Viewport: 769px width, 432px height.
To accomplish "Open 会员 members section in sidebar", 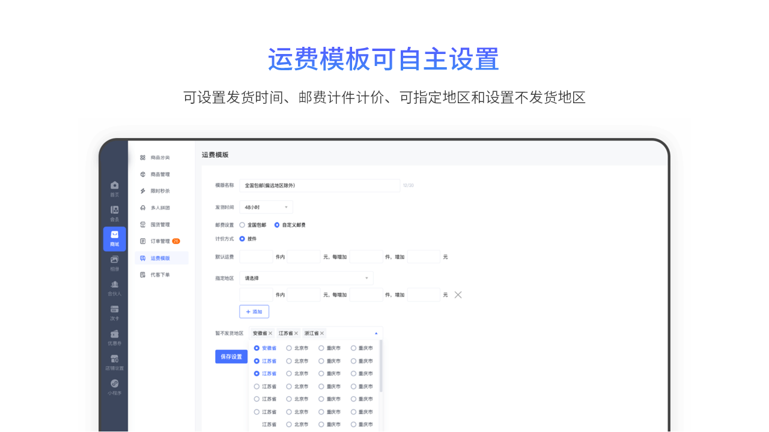I will click(114, 214).
